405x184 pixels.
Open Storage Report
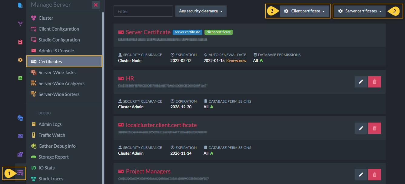click(64, 157)
